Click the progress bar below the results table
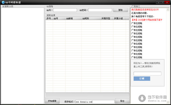The height and width of the screenshot is (105, 171). (87, 95)
